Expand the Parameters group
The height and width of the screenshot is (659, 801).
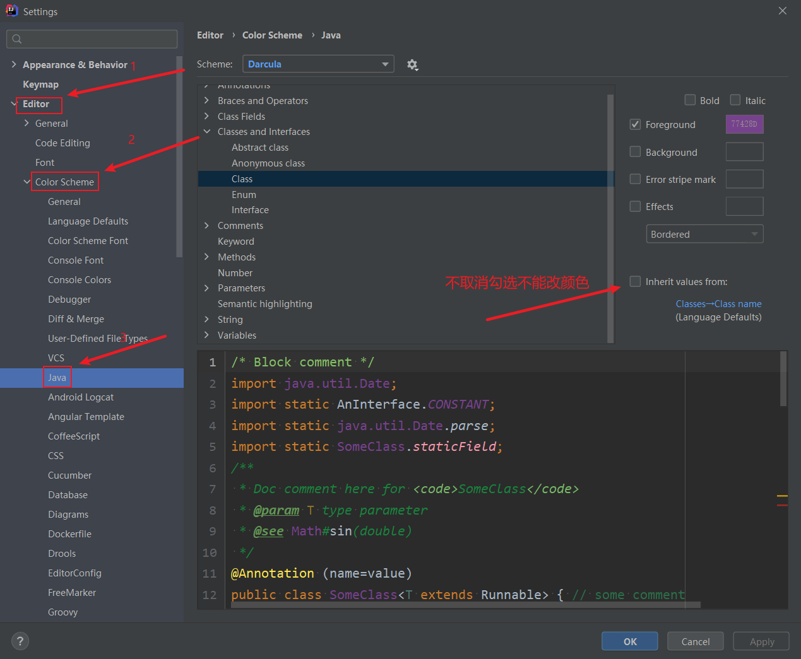coord(206,288)
